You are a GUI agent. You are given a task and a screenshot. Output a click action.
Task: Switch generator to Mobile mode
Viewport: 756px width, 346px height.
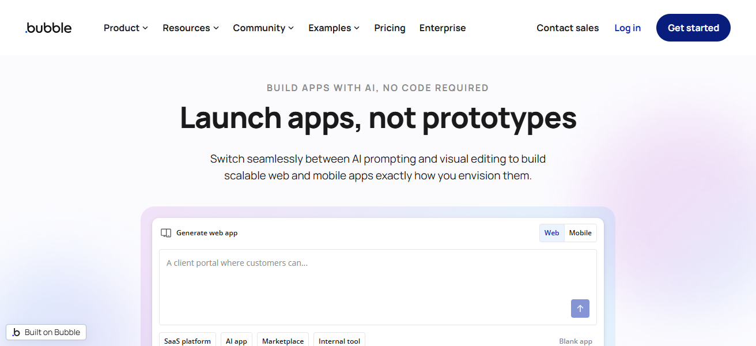580,233
